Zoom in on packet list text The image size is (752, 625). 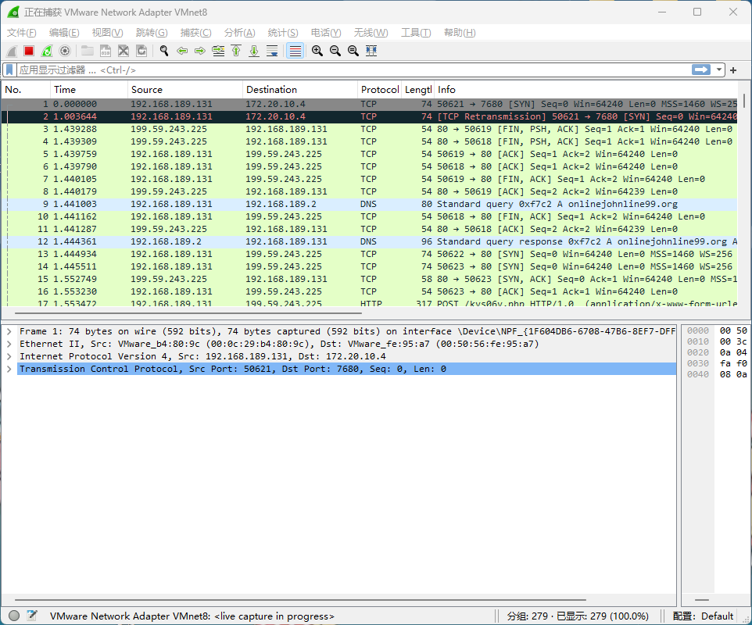click(317, 51)
